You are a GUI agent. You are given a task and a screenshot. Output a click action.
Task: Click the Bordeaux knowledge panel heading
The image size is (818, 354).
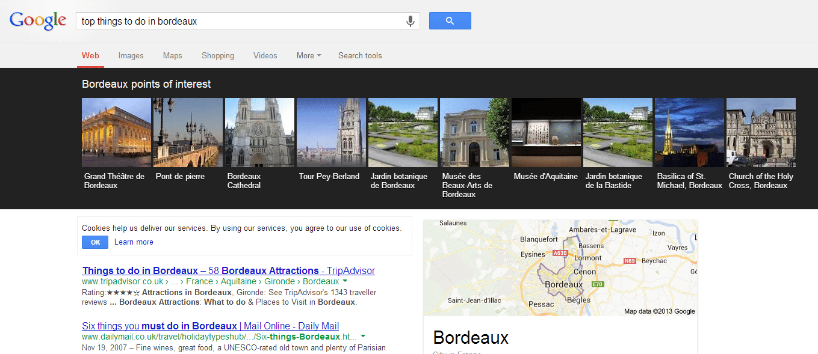click(471, 337)
